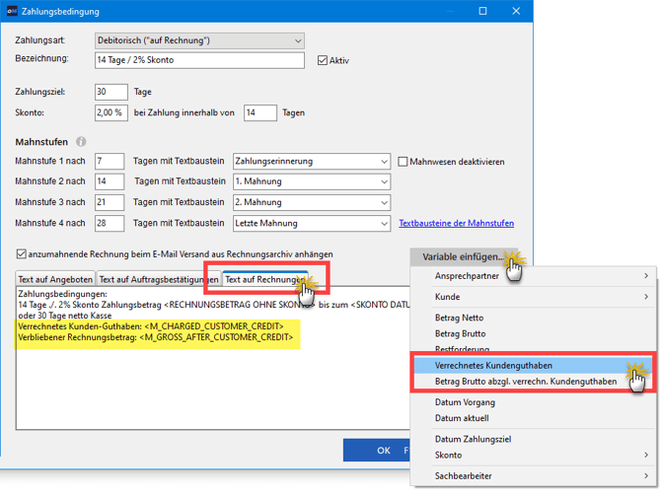Click the Bezeichnung text field
The height and width of the screenshot is (497, 661).
[199, 60]
